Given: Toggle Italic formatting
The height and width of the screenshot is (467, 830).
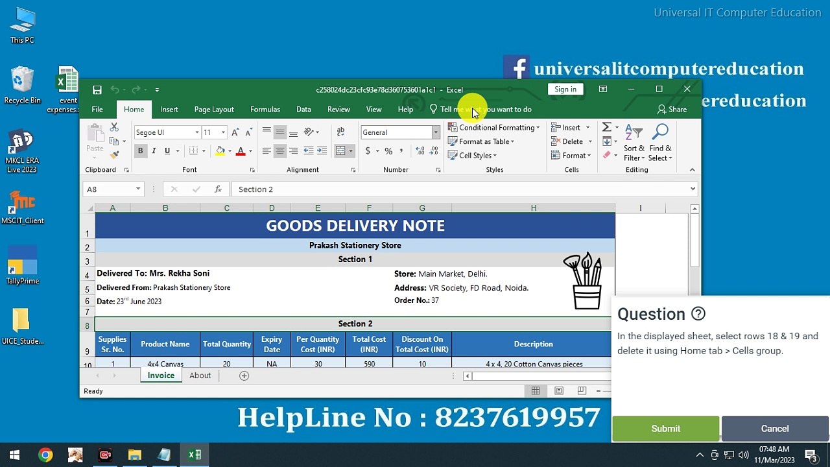Looking at the screenshot, I should 154,151.
